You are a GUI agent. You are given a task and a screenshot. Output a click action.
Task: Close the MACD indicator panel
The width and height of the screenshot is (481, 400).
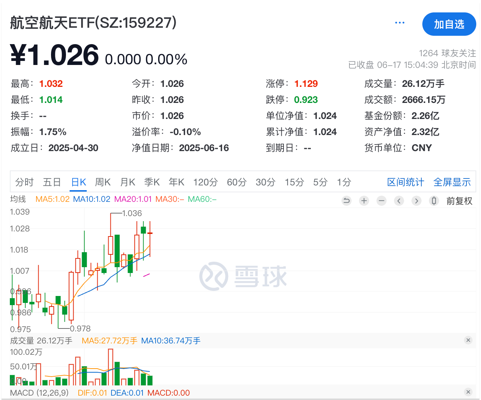tap(468, 392)
